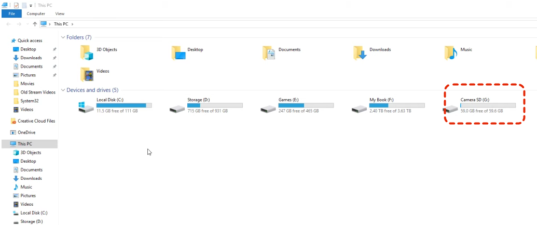Open the File tab

click(11, 14)
